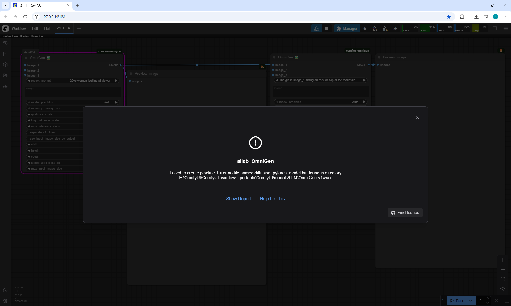
Task: Expand preset_prompt next option arrow
Action: (x=116, y=81)
